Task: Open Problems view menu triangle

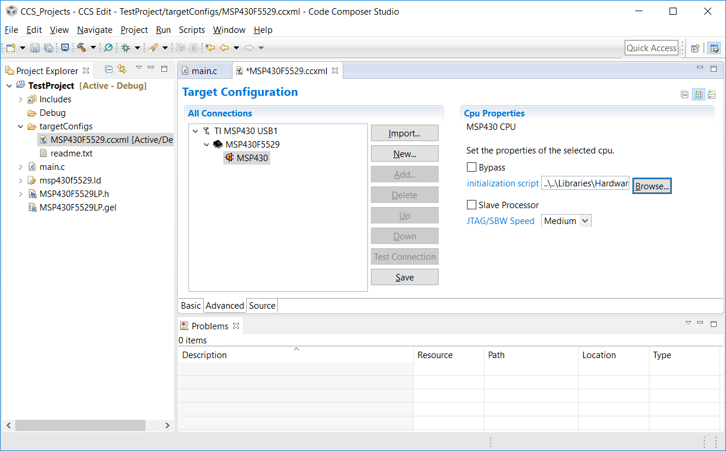Action: click(688, 322)
